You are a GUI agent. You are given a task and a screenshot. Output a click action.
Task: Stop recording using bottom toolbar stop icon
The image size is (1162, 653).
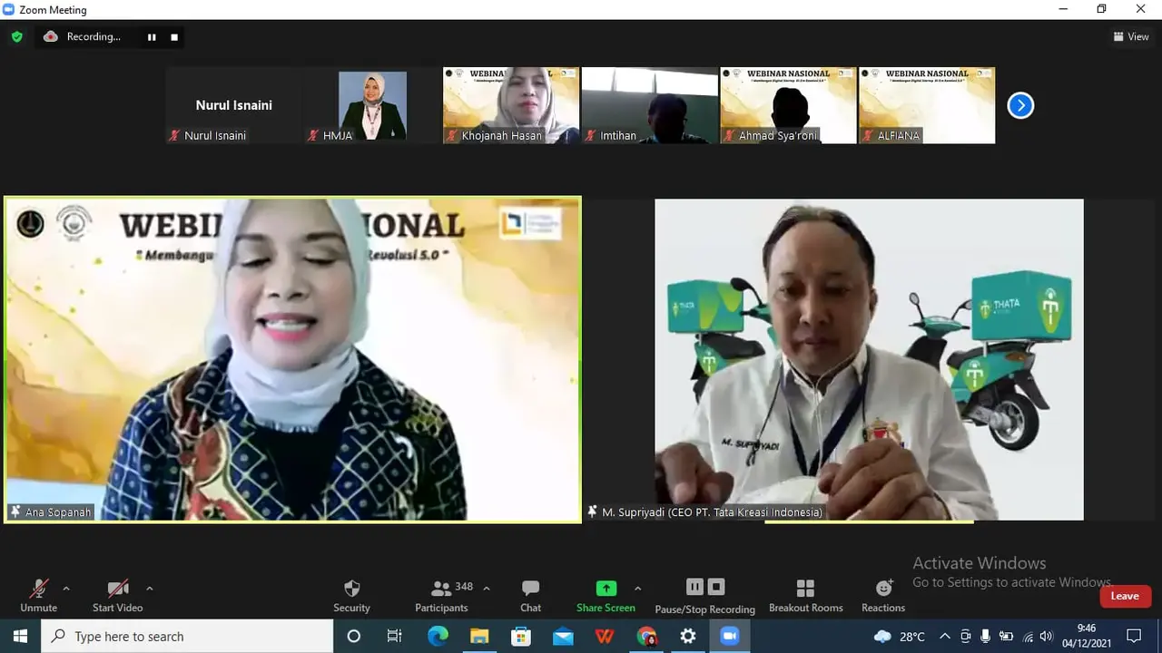(716, 587)
